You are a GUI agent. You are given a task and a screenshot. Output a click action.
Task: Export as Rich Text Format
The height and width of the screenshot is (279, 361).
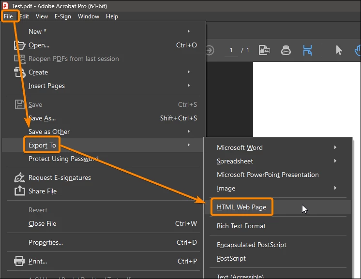(278, 226)
